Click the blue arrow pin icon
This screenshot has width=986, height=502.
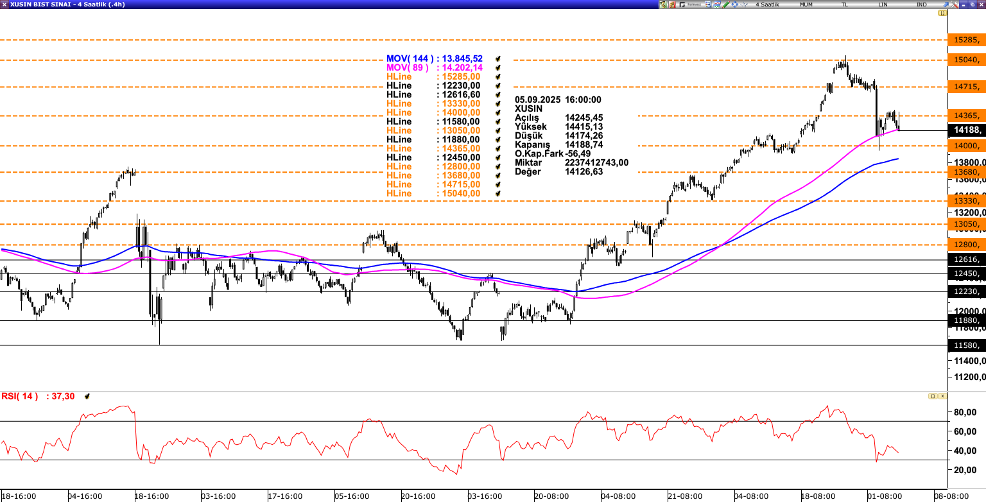tap(945, 4)
